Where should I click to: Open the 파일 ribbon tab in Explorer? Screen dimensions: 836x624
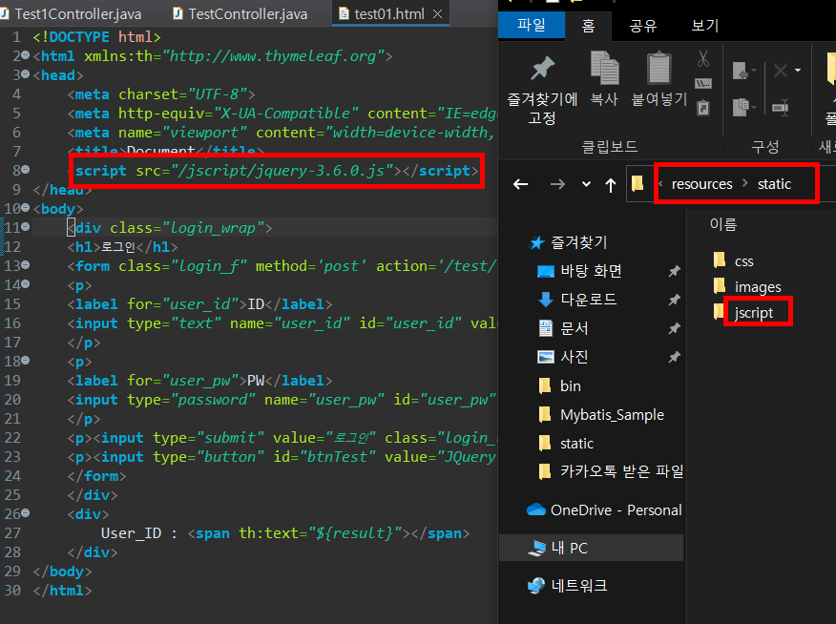point(531,25)
